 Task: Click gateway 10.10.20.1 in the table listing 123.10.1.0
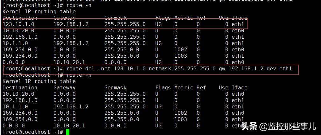click(x=69, y=62)
